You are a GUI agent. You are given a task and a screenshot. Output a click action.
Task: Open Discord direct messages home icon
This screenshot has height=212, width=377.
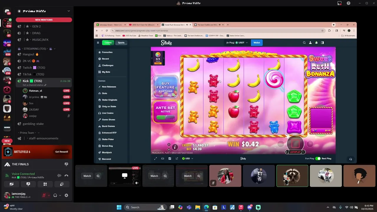(7, 11)
